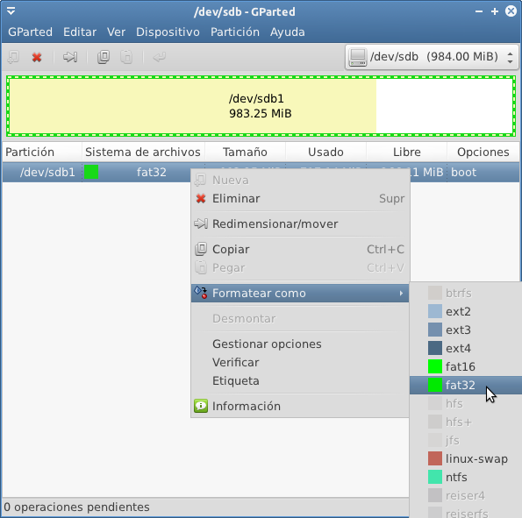The width and height of the screenshot is (522, 518).
Task: Click the red delete partition toolbar icon
Action: click(x=37, y=57)
